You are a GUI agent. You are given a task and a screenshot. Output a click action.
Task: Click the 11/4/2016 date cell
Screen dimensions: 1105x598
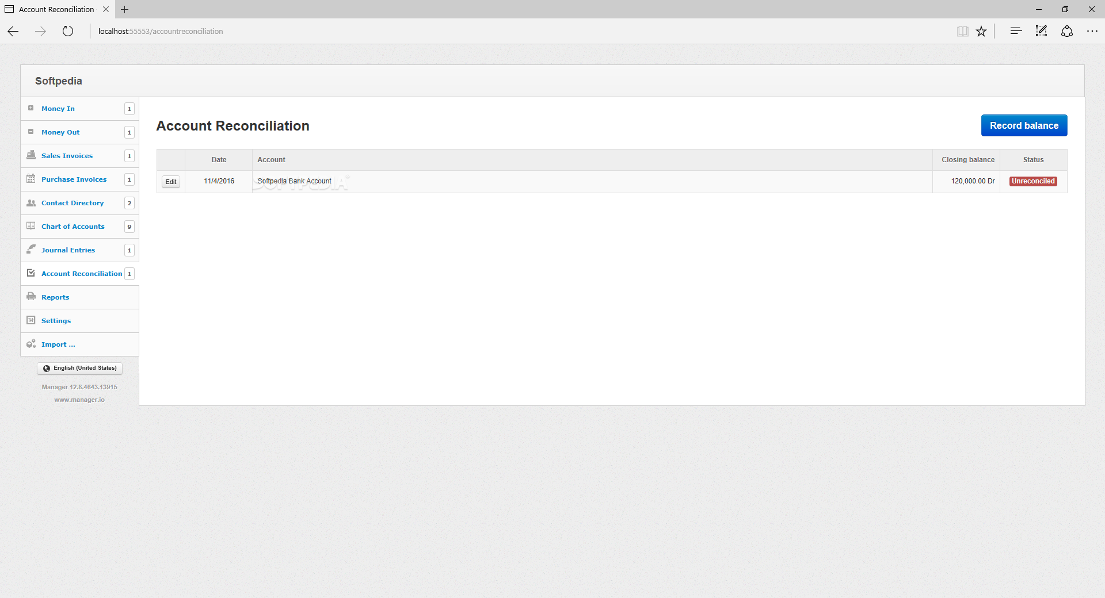(x=219, y=181)
